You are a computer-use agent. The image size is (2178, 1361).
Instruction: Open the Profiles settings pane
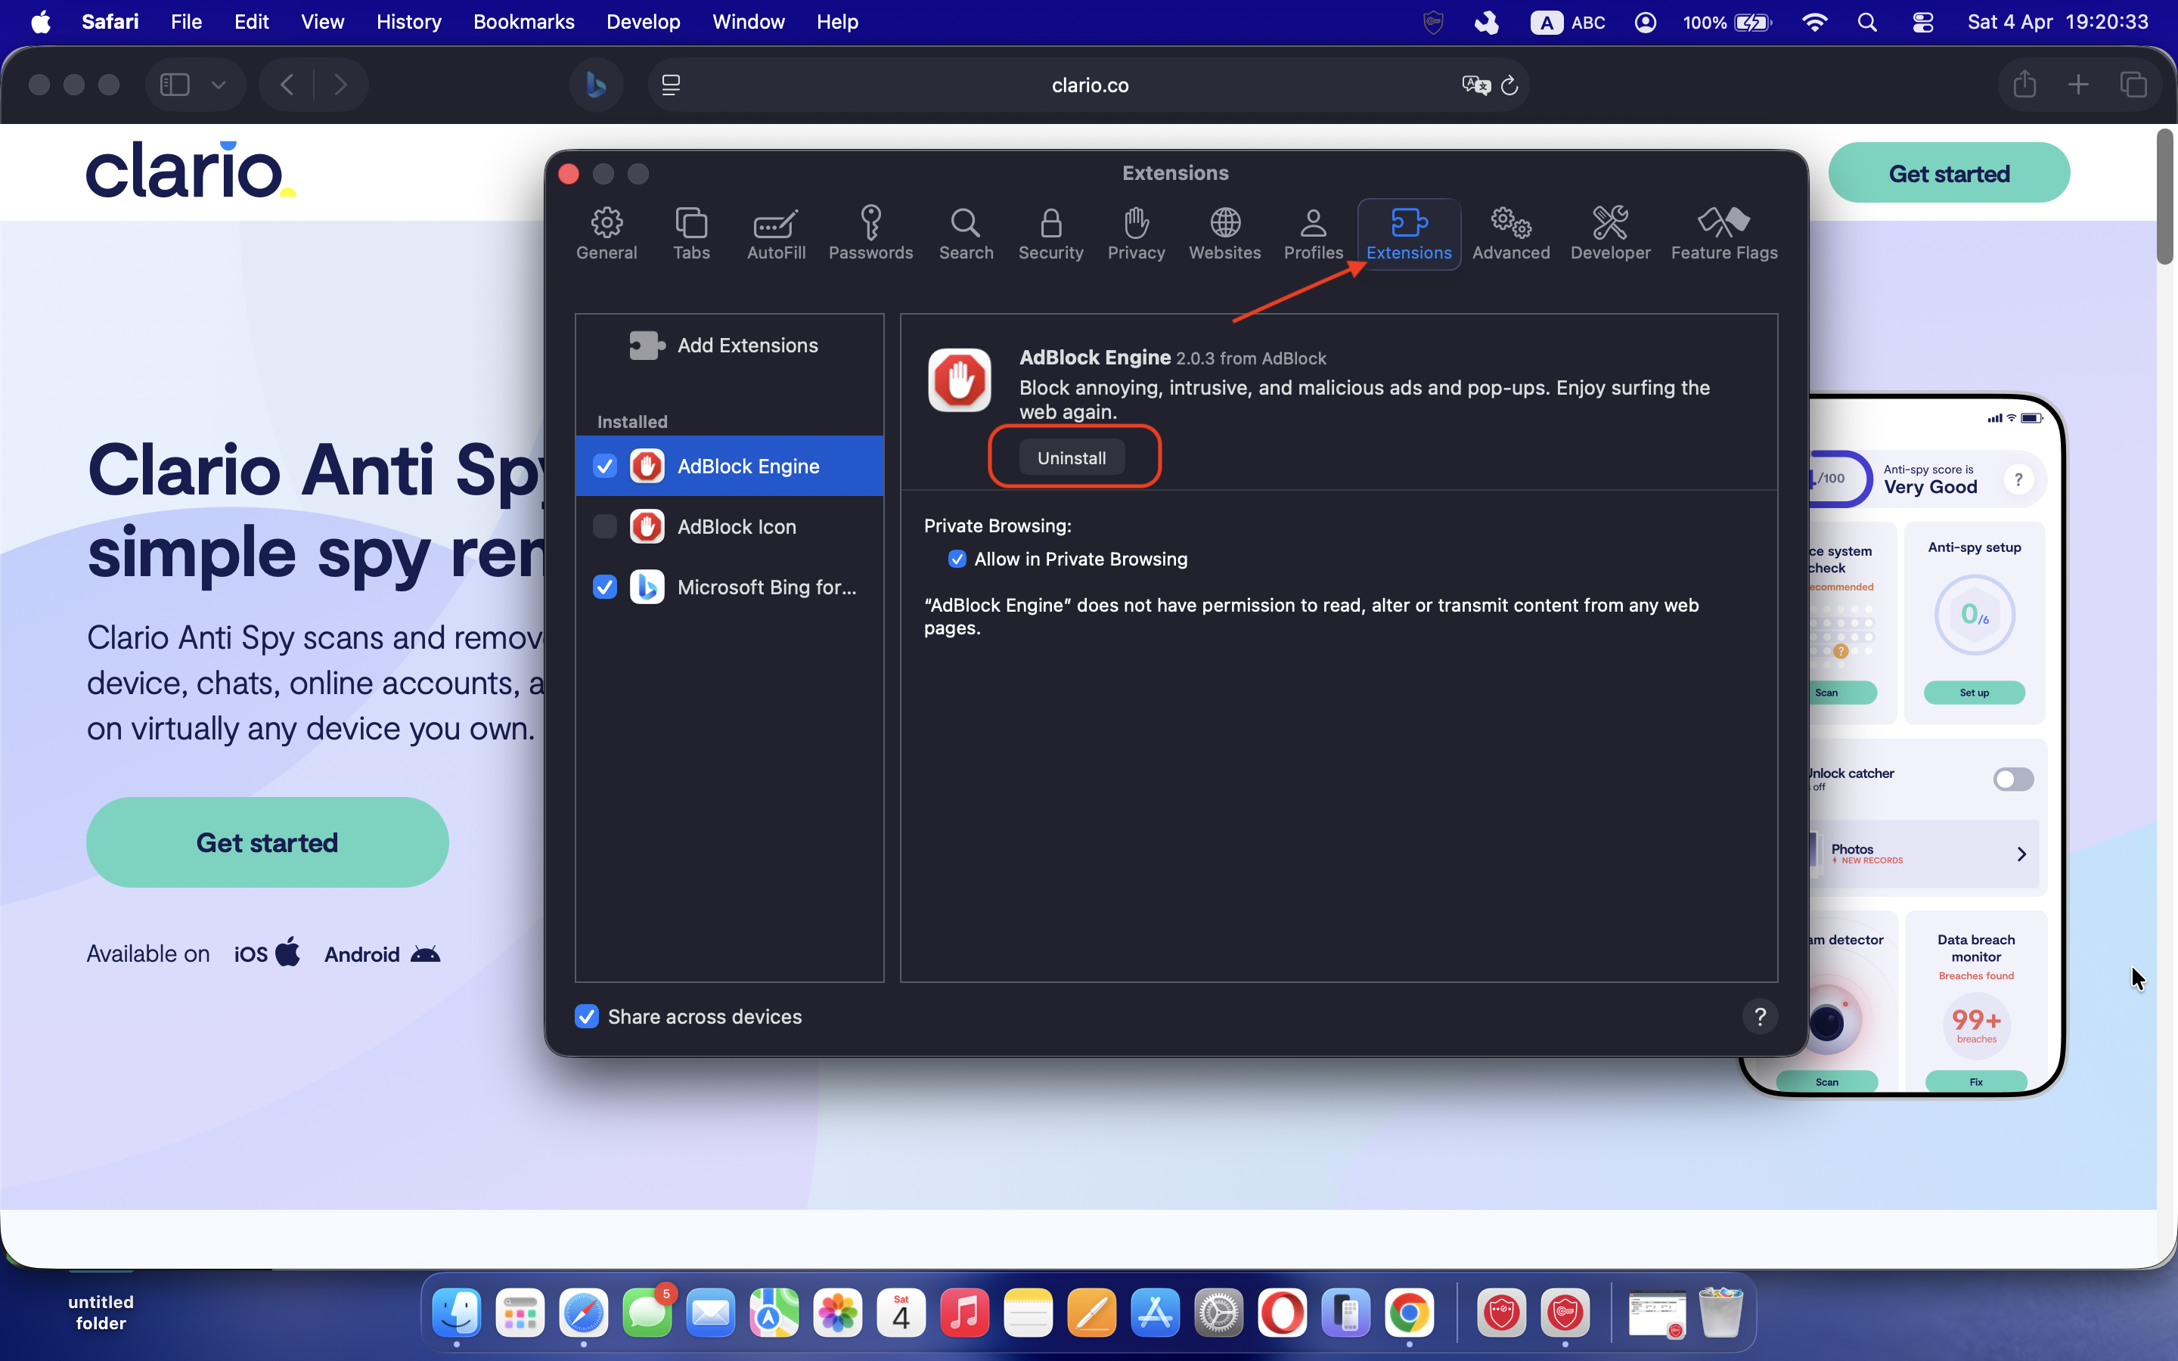(1312, 233)
